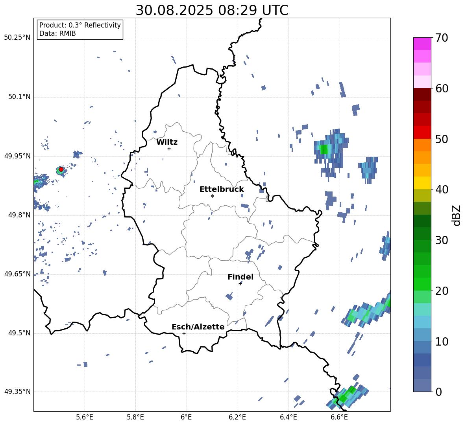
Task: Click the colorbar 0 tick label
Action: [438, 392]
